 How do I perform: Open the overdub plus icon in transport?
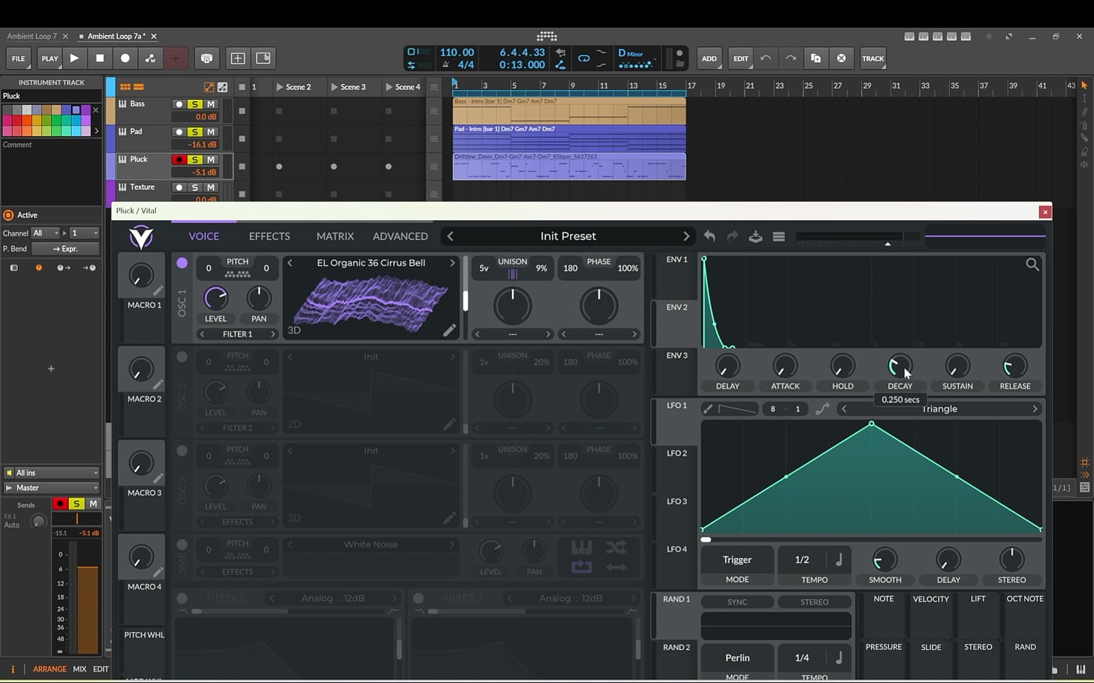pos(175,58)
